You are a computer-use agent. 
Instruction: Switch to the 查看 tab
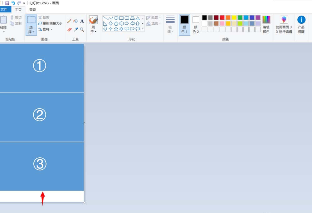32,10
